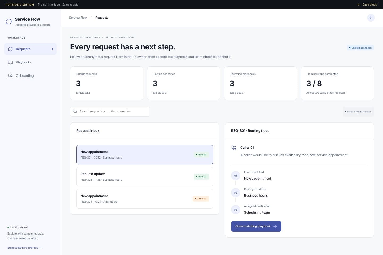Image resolution: width=383 pixels, height=255 pixels.
Task: Click the PORTFOLIO EDITION label in top bar
Action: pyautogui.click(x=20, y=5)
